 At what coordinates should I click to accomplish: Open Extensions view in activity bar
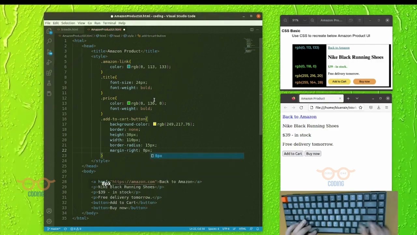click(x=49, y=73)
